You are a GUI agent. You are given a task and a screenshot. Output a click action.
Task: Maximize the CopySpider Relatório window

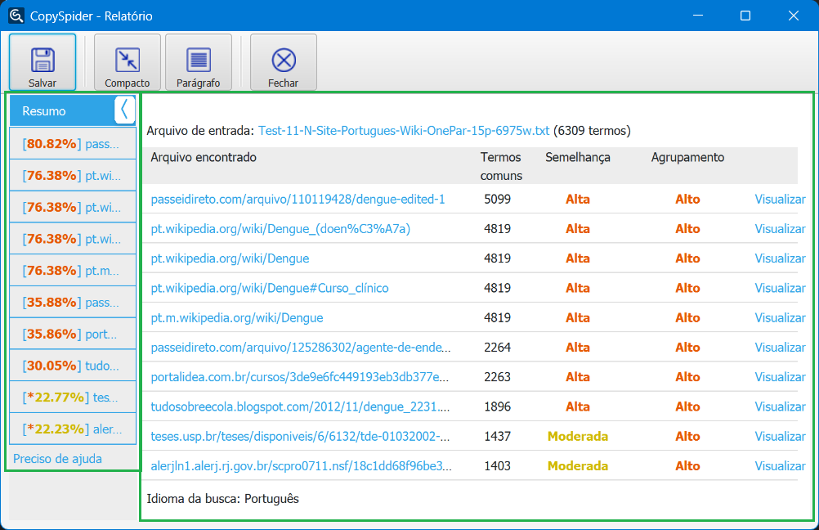[745, 16]
